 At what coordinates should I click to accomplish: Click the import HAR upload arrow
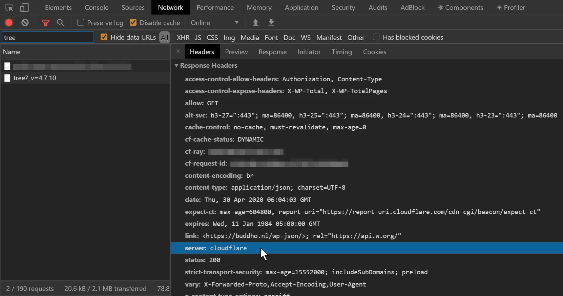pos(255,23)
